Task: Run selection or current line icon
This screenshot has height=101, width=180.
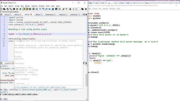Action: click(30, 9)
